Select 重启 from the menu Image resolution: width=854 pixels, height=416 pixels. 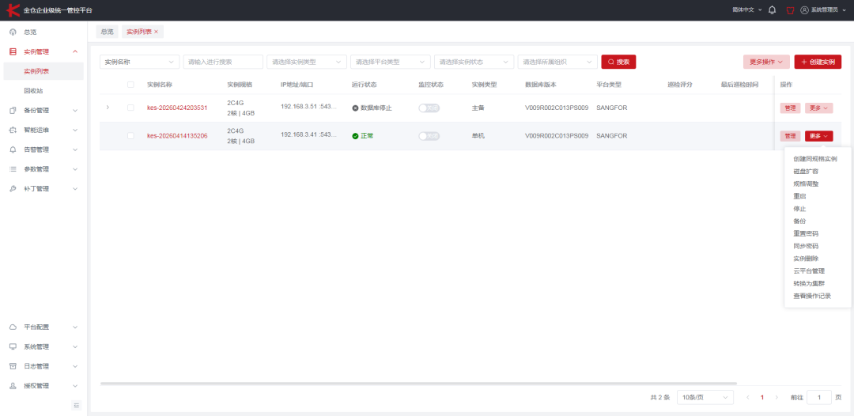pyautogui.click(x=799, y=197)
